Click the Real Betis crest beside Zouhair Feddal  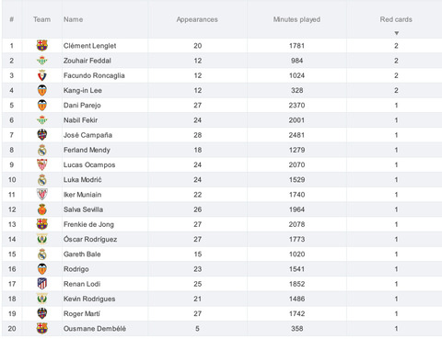(42, 61)
